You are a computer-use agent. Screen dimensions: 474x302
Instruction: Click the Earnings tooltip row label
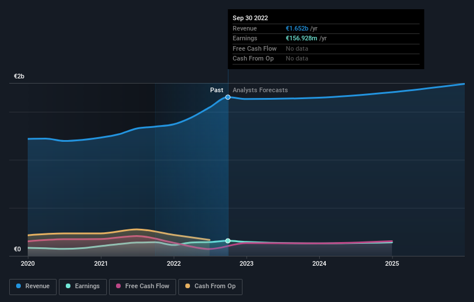click(245, 38)
